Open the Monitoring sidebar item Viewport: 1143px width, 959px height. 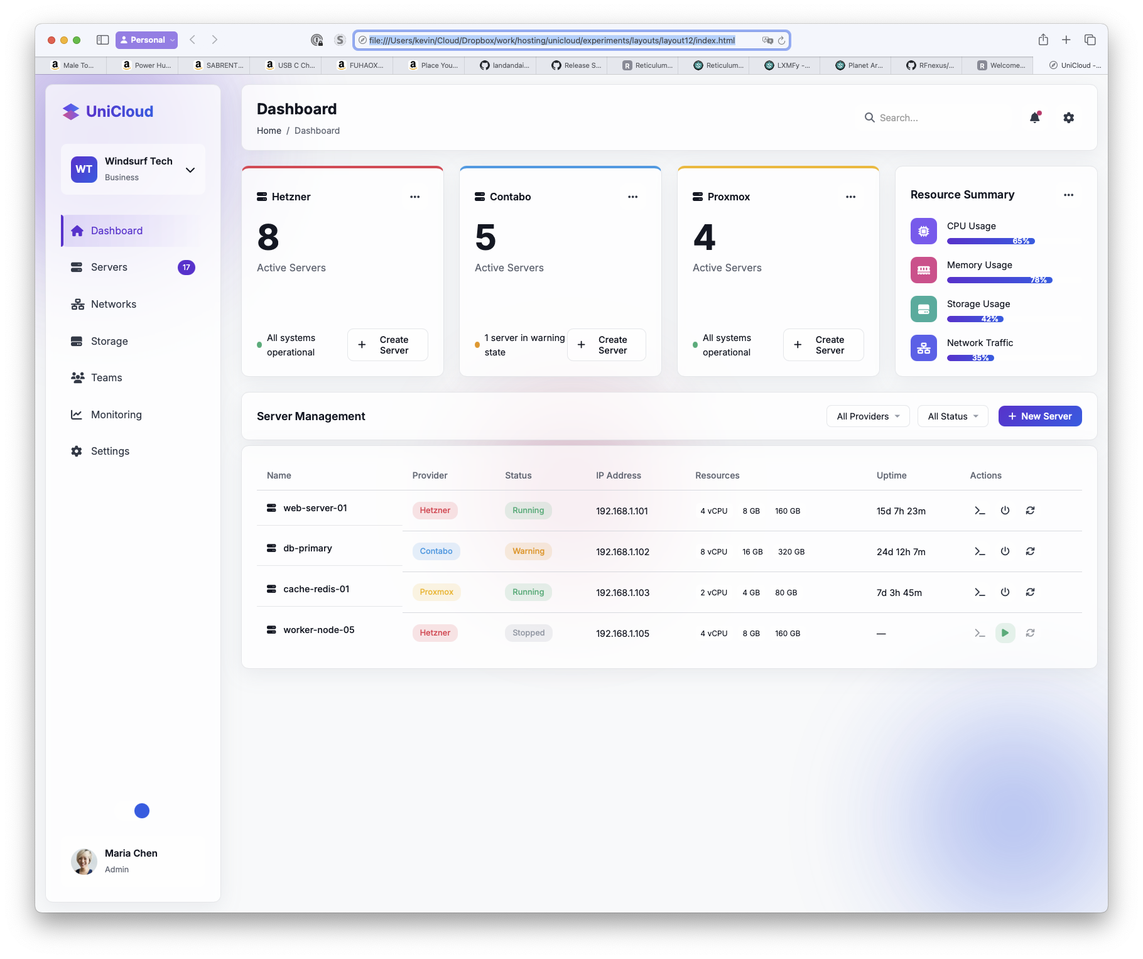(x=116, y=414)
